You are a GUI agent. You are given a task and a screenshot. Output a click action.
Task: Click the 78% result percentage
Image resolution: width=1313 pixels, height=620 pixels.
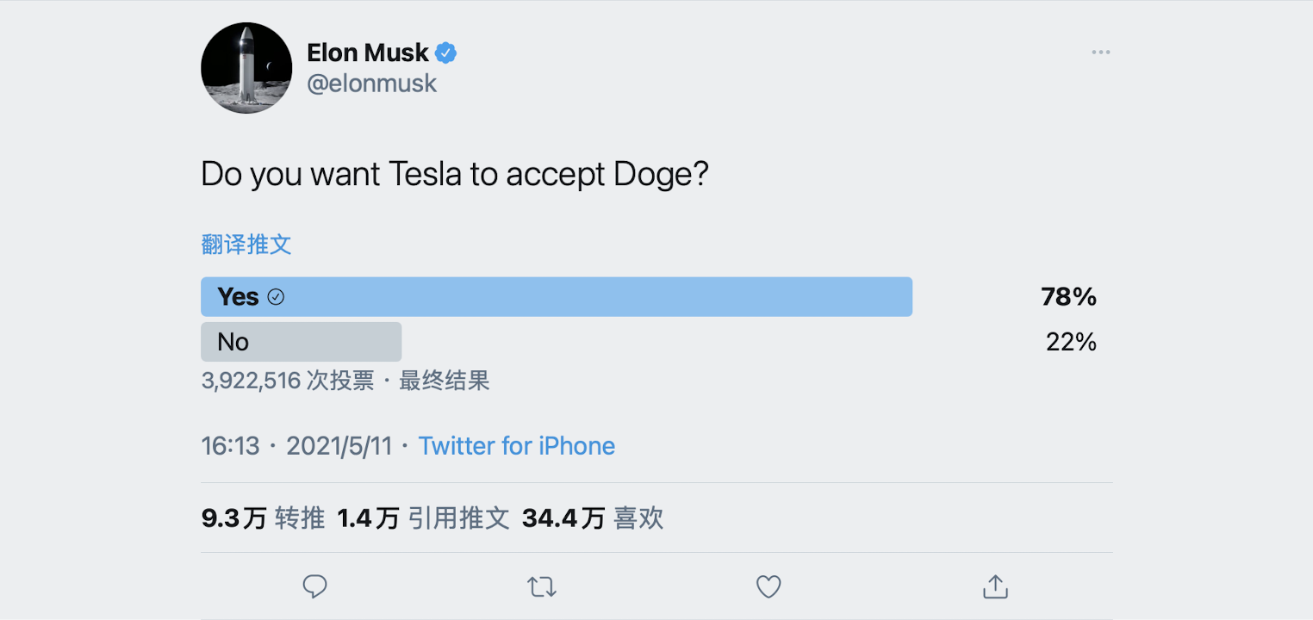click(x=1068, y=296)
